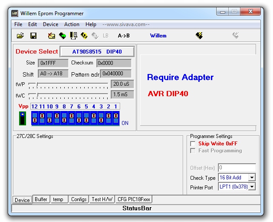273x222 pixels.
Task: Click the tWP timing slider
Action: click(68, 84)
